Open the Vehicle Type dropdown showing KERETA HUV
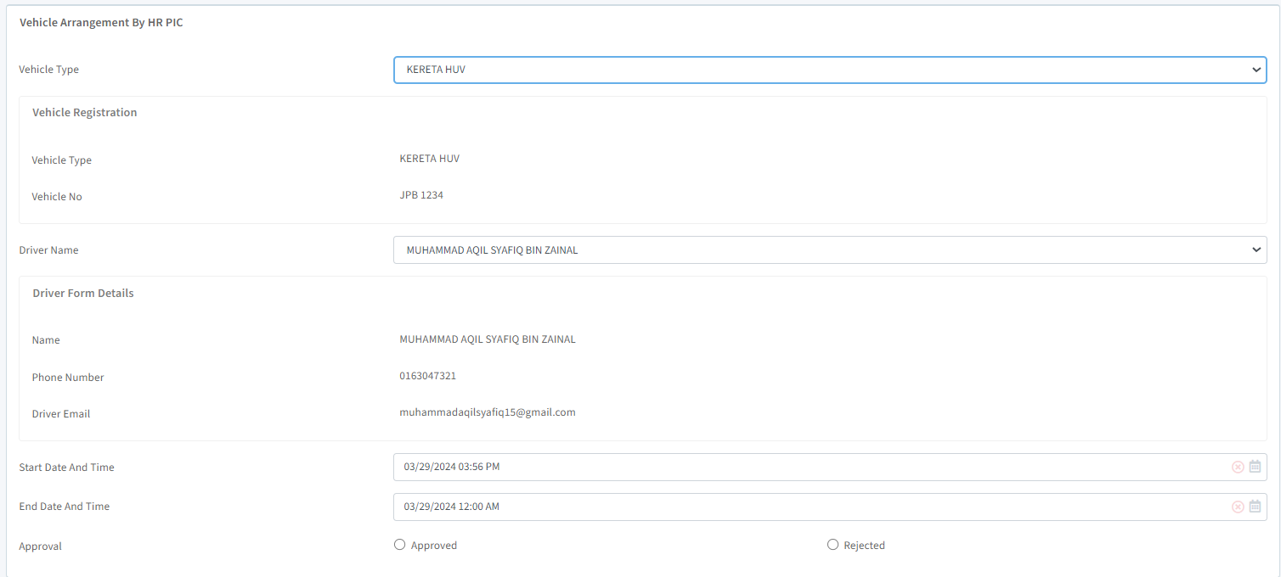This screenshot has height=577, width=1281. (829, 70)
